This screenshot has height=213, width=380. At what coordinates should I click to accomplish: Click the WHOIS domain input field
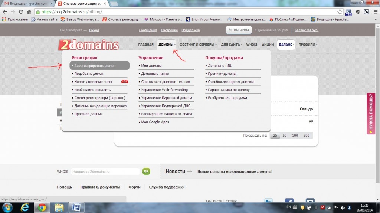[105, 172]
